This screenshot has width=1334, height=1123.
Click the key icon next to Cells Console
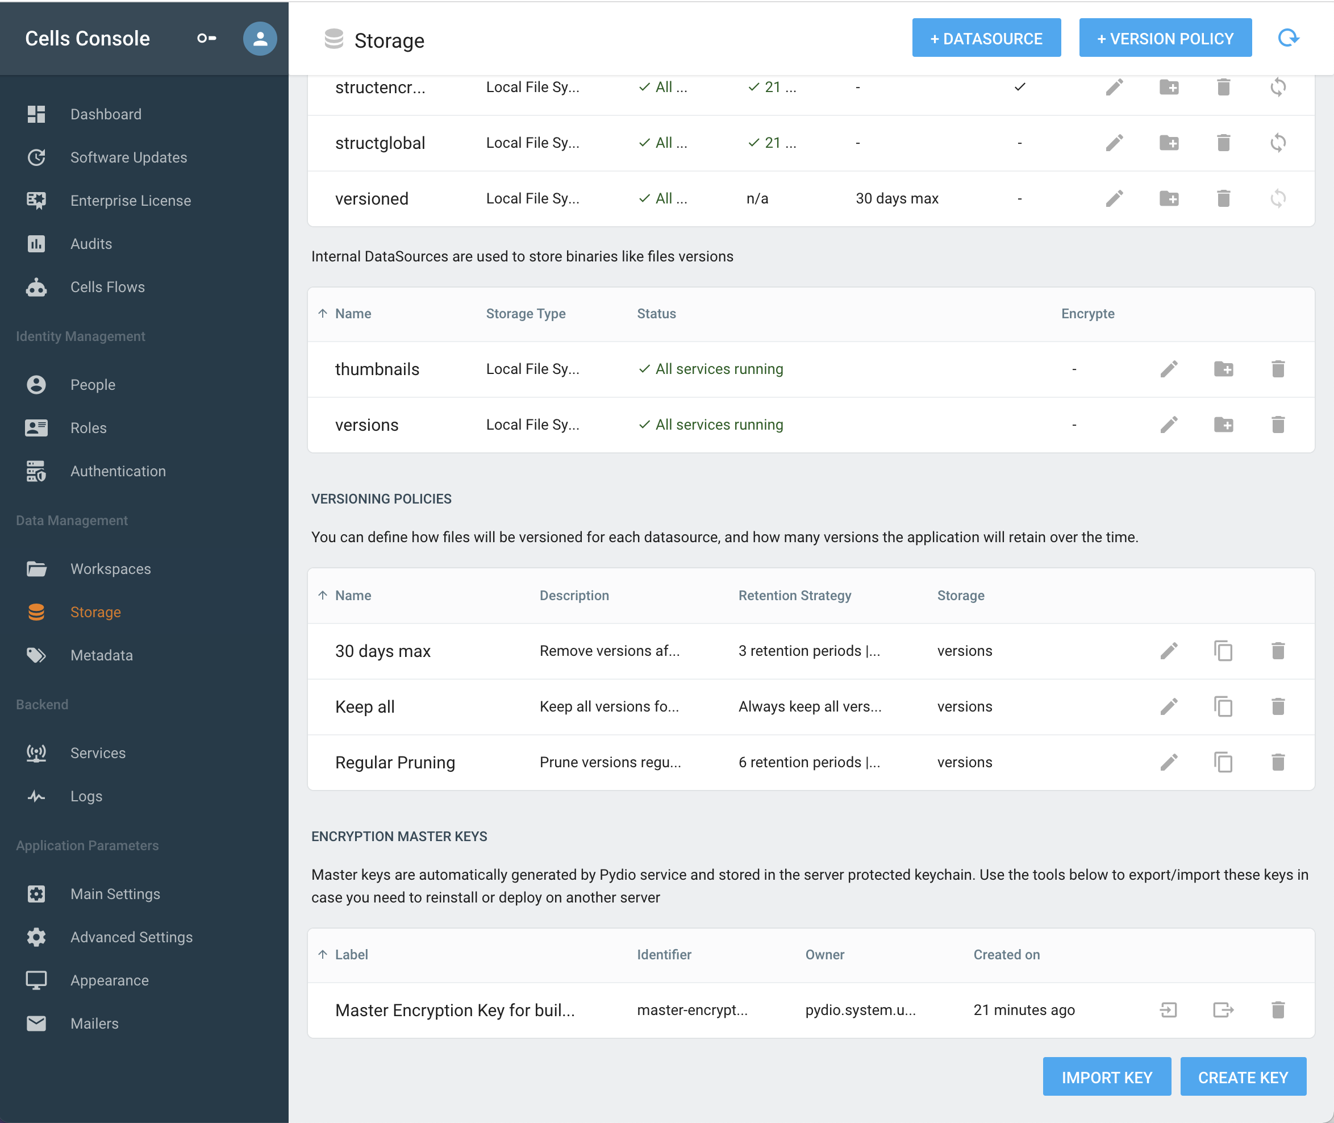coord(206,38)
